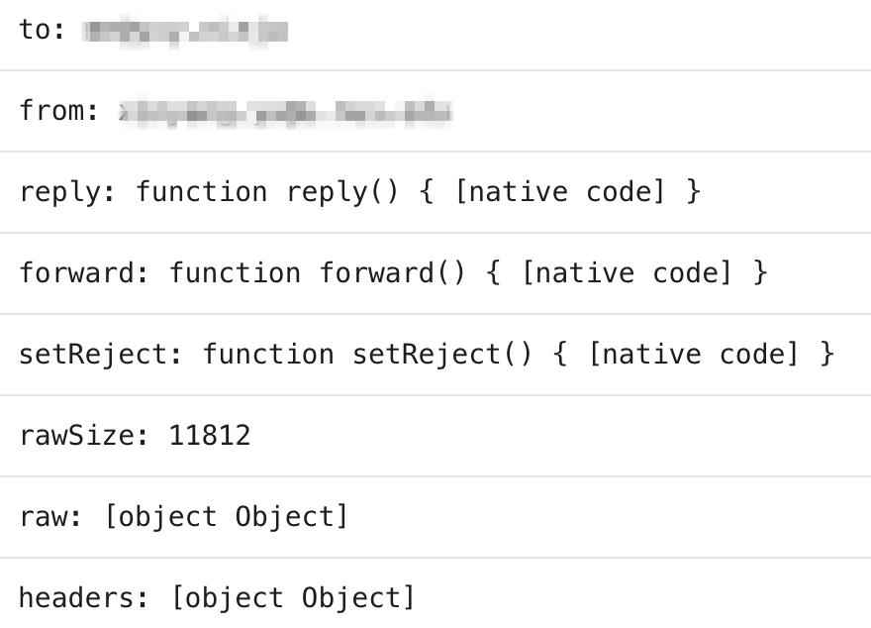Select the 'rawSize:' property label
871x628 pixels.
pyautogui.click(x=84, y=435)
